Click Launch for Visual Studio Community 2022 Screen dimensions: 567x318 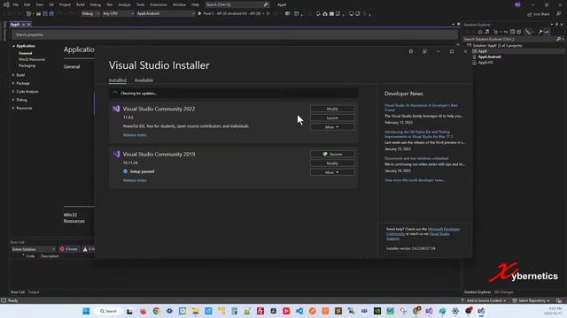coord(332,117)
